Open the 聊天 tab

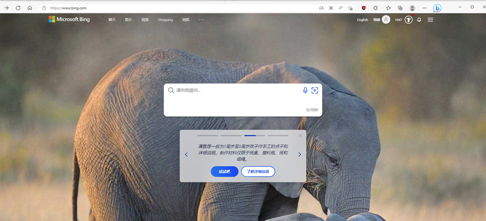pyautogui.click(x=112, y=20)
